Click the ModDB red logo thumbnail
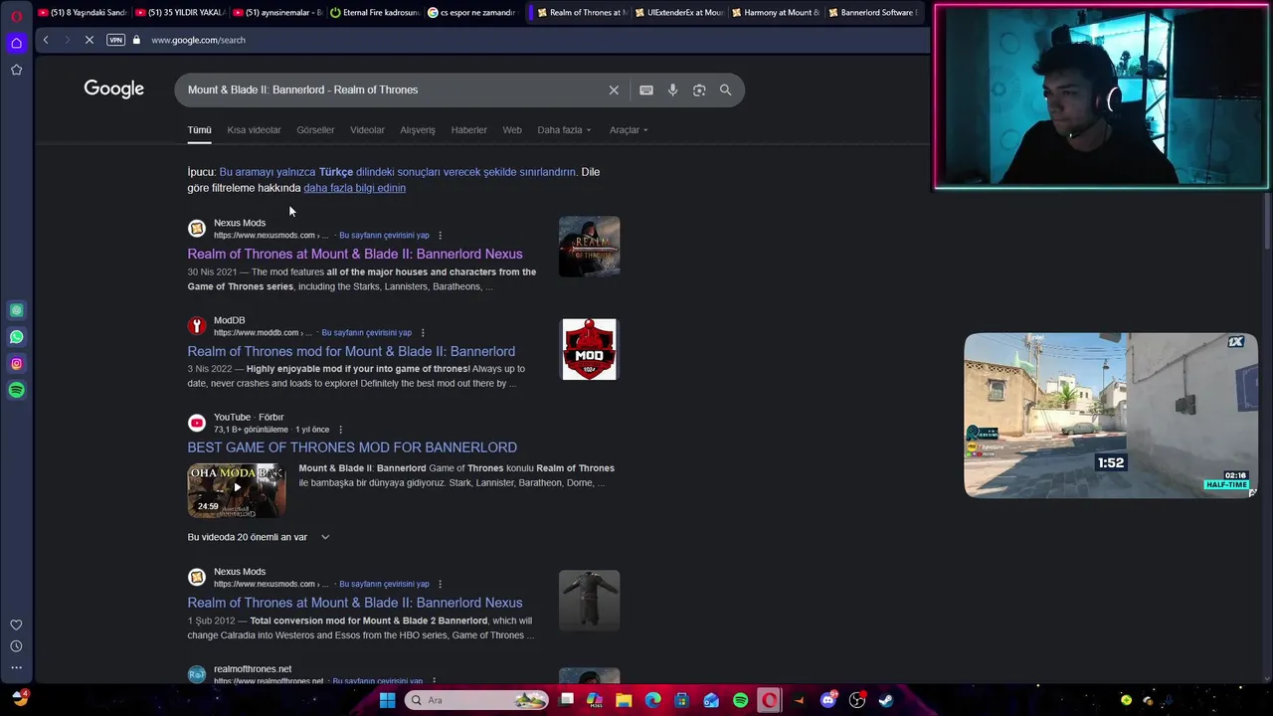This screenshot has width=1273, height=716. click(x=589, y=349)
